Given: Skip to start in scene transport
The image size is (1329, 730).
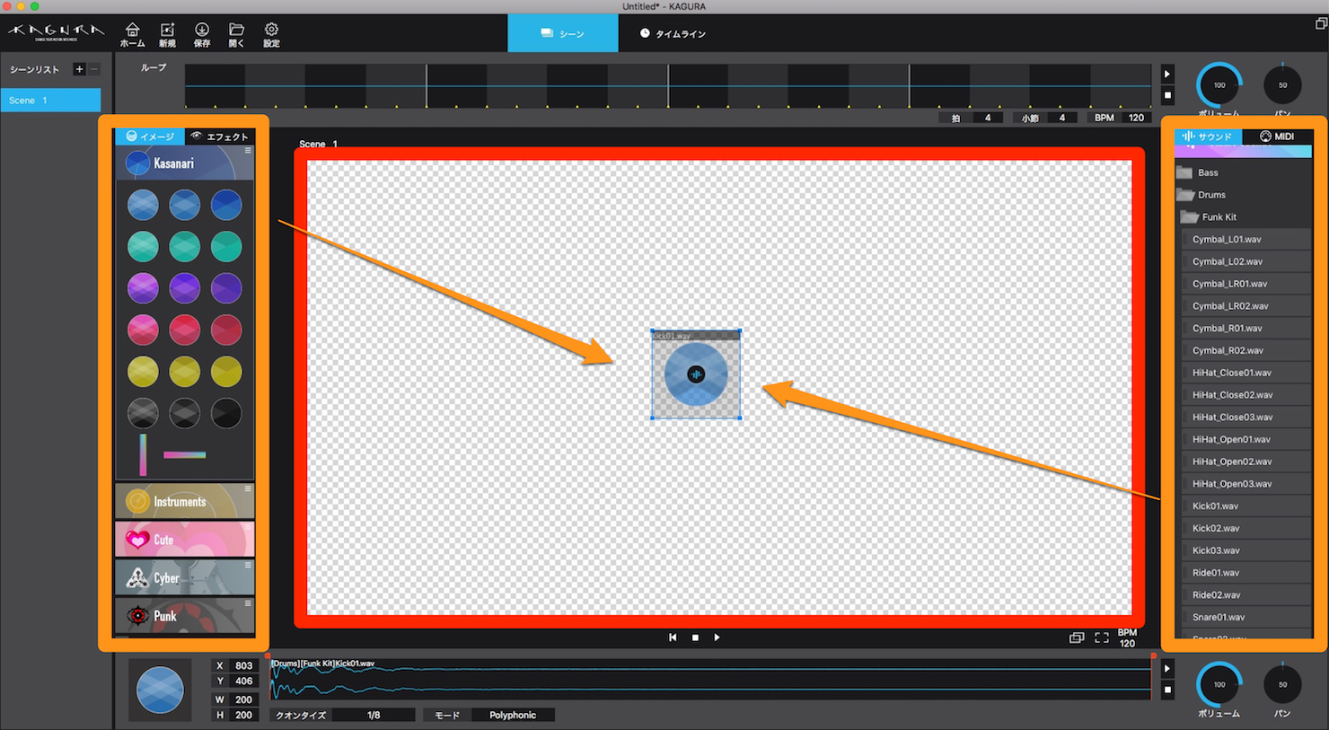Looking at the screenshot, I should (x=673, y=638).
